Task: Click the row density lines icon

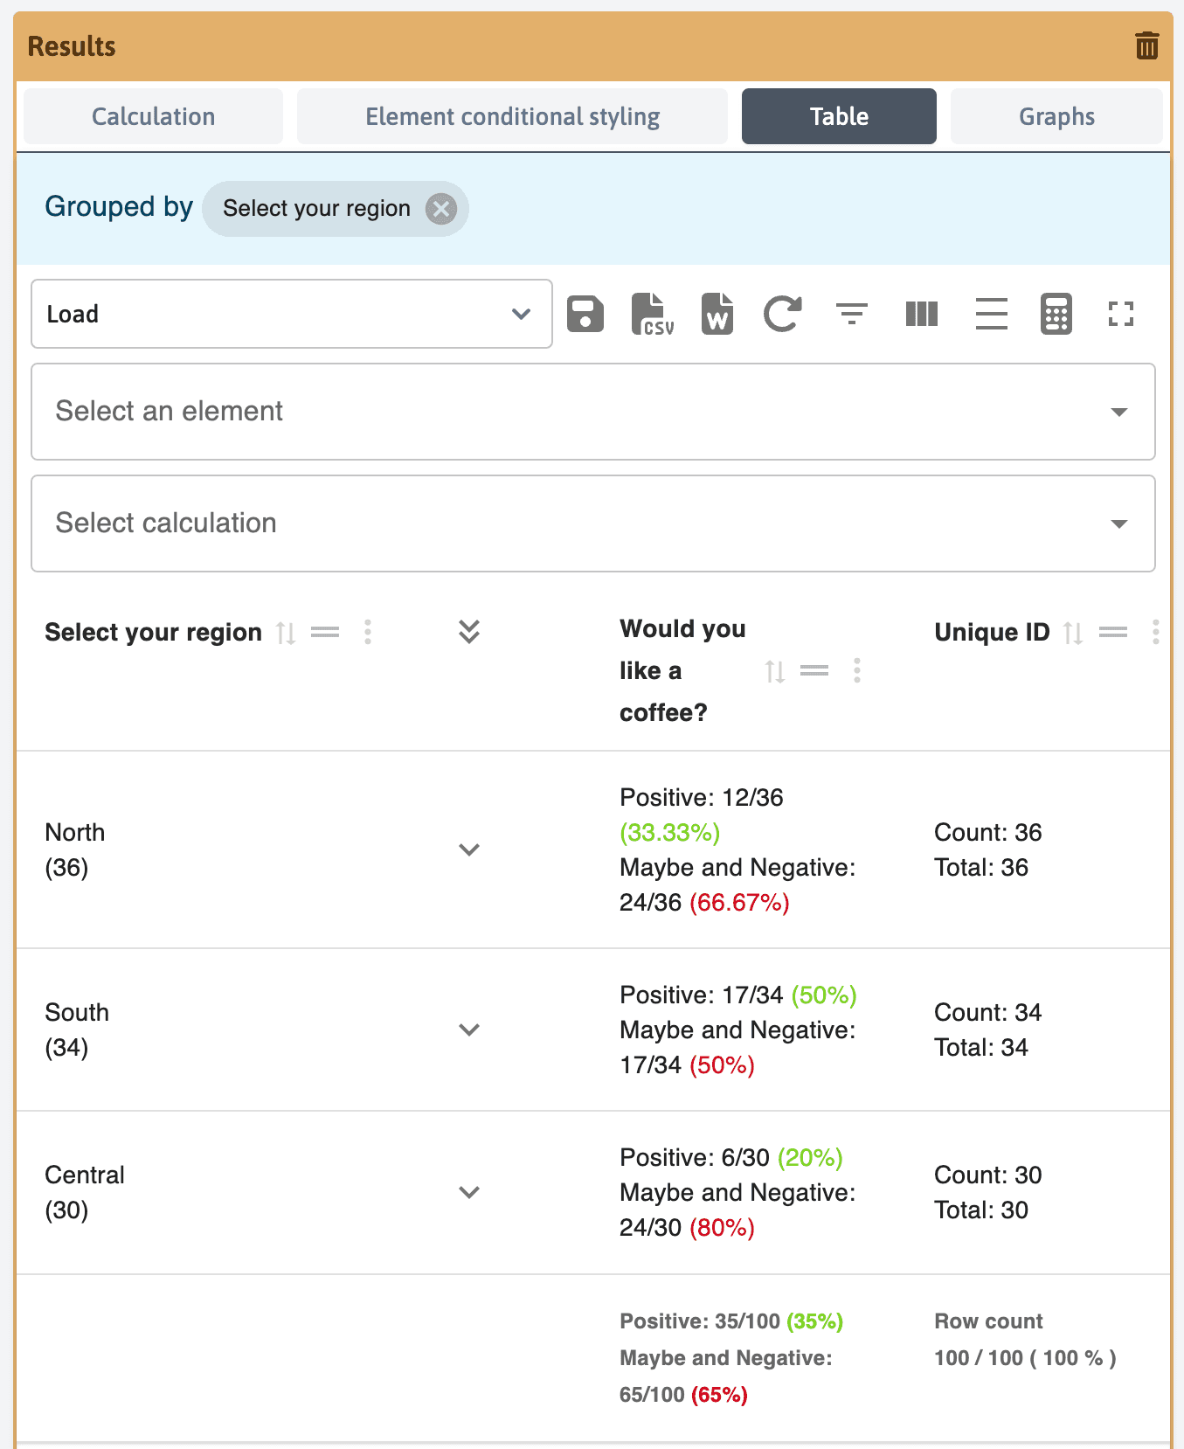Action: 991,314
